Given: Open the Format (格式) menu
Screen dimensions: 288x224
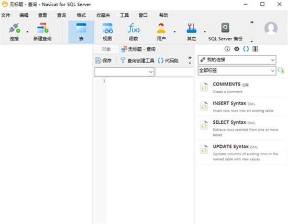Looking at the screenshot, I should click(x=81, y=15).
